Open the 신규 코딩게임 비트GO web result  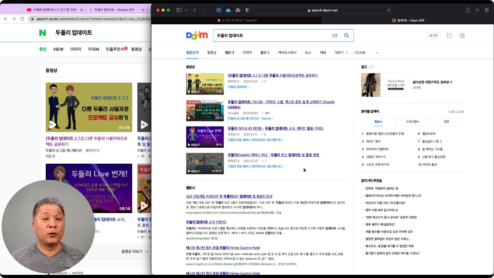tap(229, 196)
